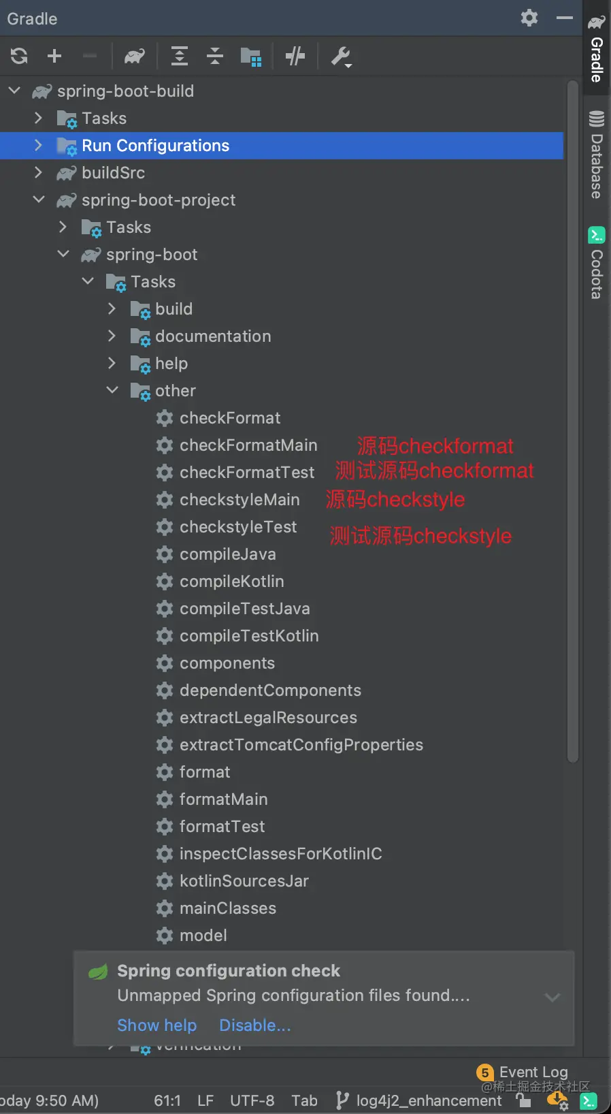Reload all Gradle projects icon

coord(19,56)
